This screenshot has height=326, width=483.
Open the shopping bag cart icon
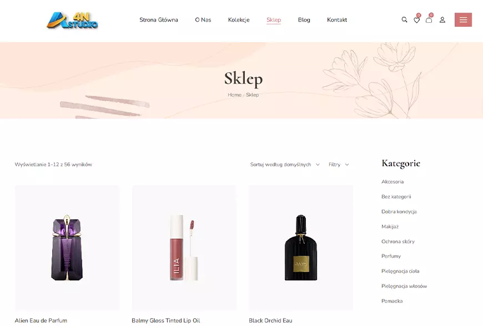(429, 20)
